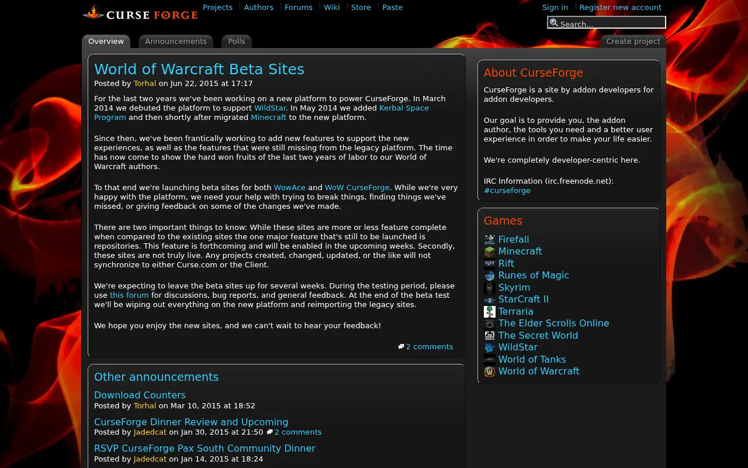This screenshot has height=468, width=748.
Task: Click the Minecraft block icon in Games
Action: 490,252
